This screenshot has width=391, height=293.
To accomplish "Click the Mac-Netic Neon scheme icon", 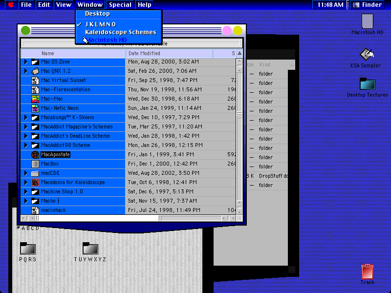I will 35,108.
